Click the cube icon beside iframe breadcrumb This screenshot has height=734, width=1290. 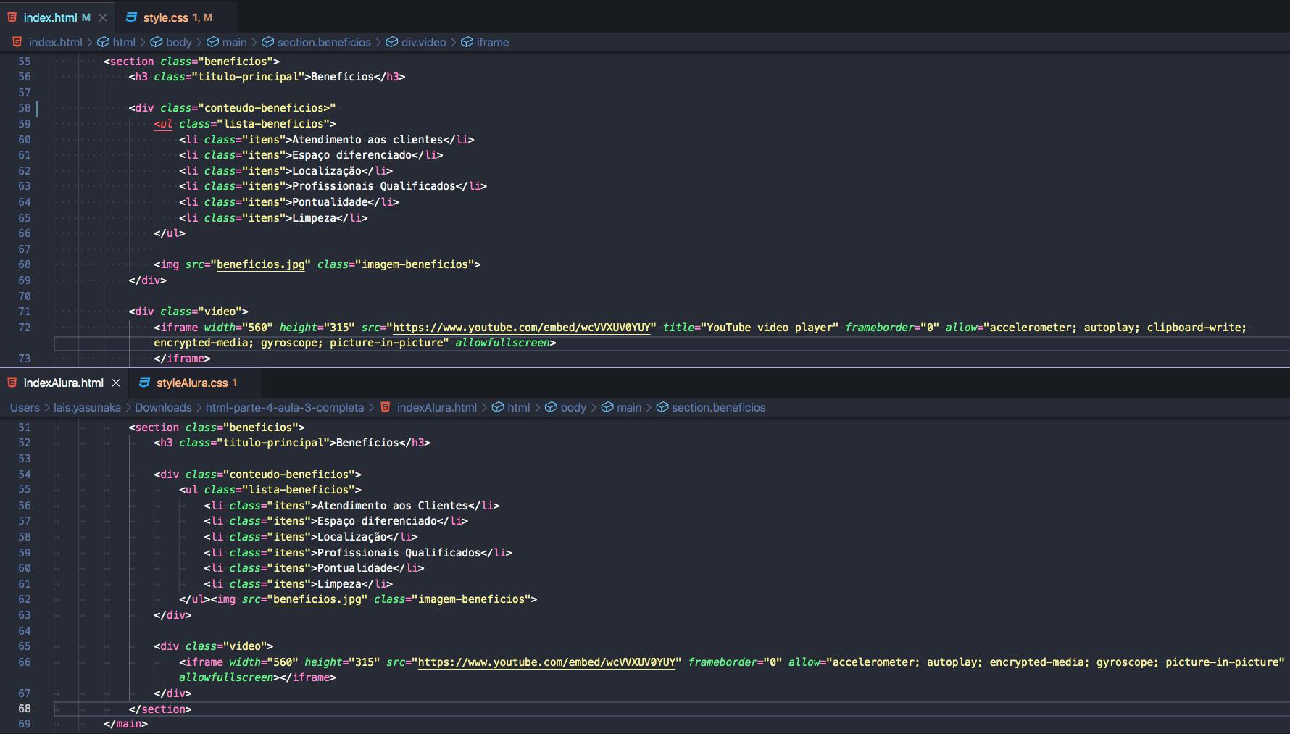467,42
